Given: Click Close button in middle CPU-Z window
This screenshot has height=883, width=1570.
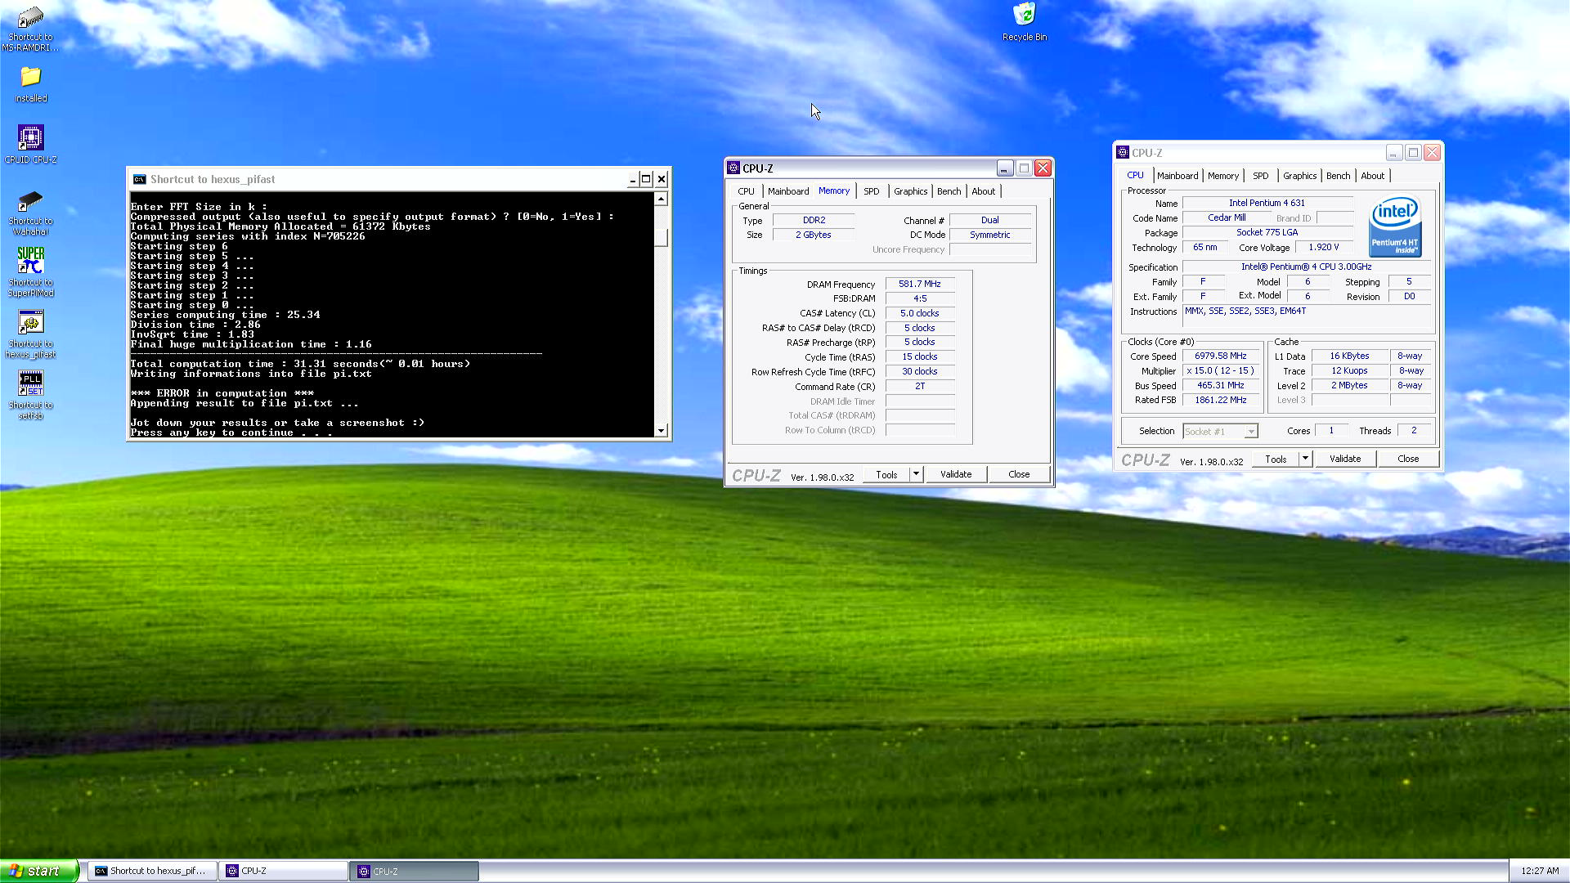Looking at the screenshot, I should 1019,474.
